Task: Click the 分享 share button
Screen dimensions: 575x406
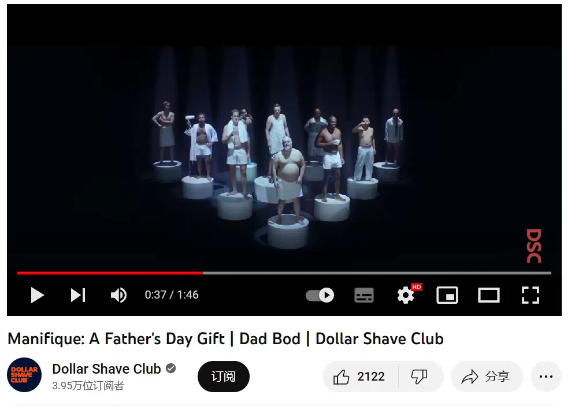Action: 487,377
